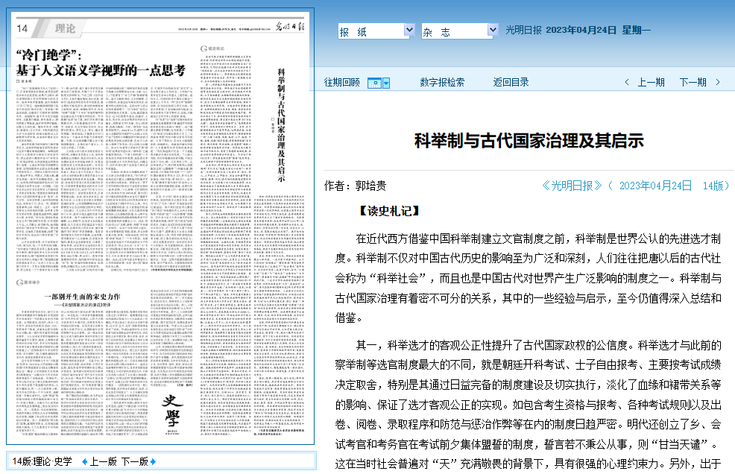Click left chevron before 上一期
735x474 pixels.
click(x=627, y=82)
